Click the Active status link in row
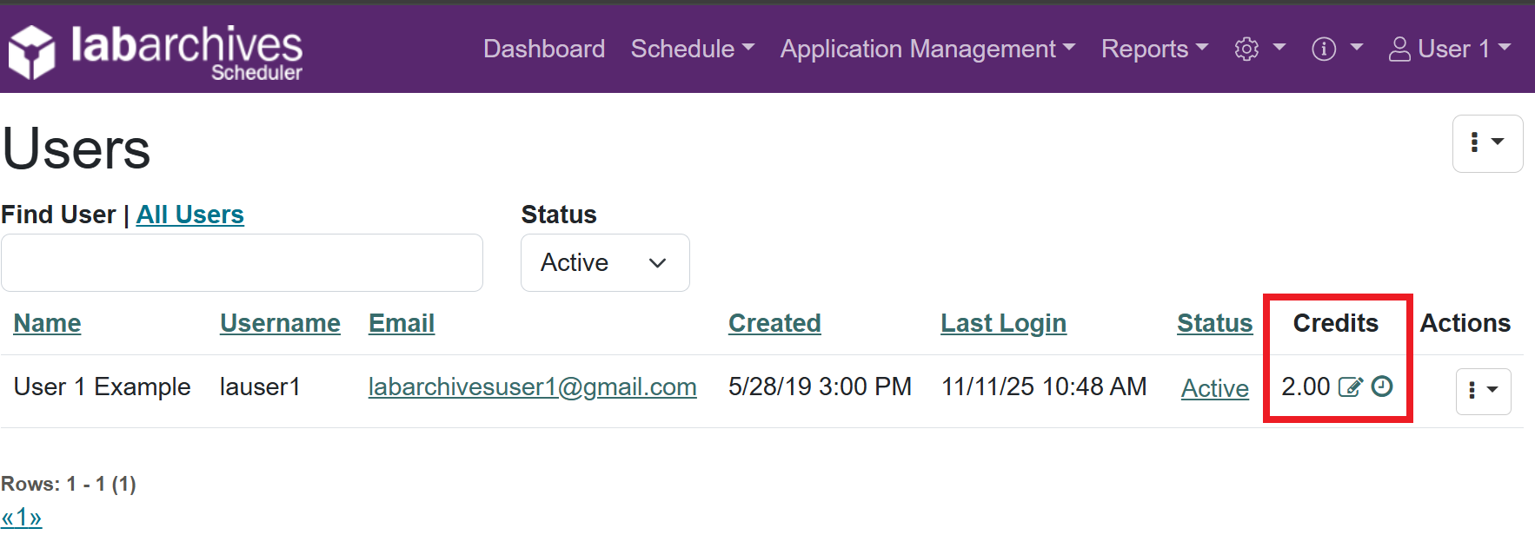 [1214, 388]
